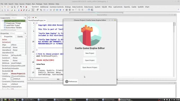The width and height of the screenshot is (180, 101).
Task: Toggle the AllowDropFiles False checkbox
Action: click(x=12, y=47)
